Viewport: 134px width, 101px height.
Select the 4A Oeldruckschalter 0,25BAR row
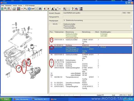click(x=91, y=57)
